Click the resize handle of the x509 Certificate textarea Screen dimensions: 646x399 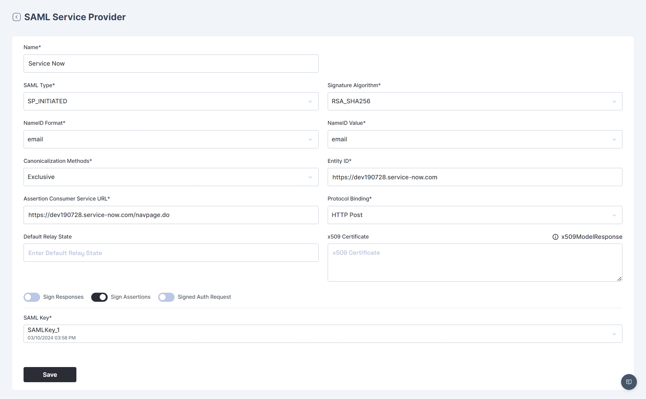(619, 279)
